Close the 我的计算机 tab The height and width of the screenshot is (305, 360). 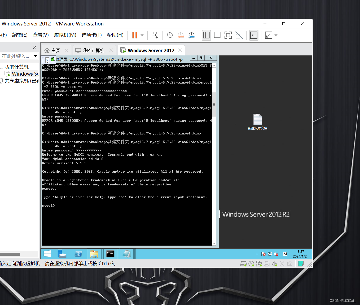[x=111, y=50]
